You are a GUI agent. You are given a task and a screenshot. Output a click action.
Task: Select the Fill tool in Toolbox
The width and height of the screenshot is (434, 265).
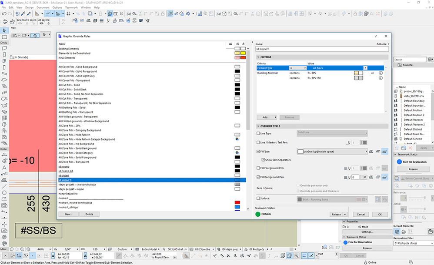click(4, 180)
